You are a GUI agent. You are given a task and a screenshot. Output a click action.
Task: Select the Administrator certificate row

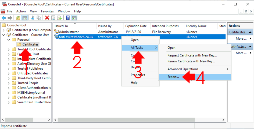click(139, 32)
